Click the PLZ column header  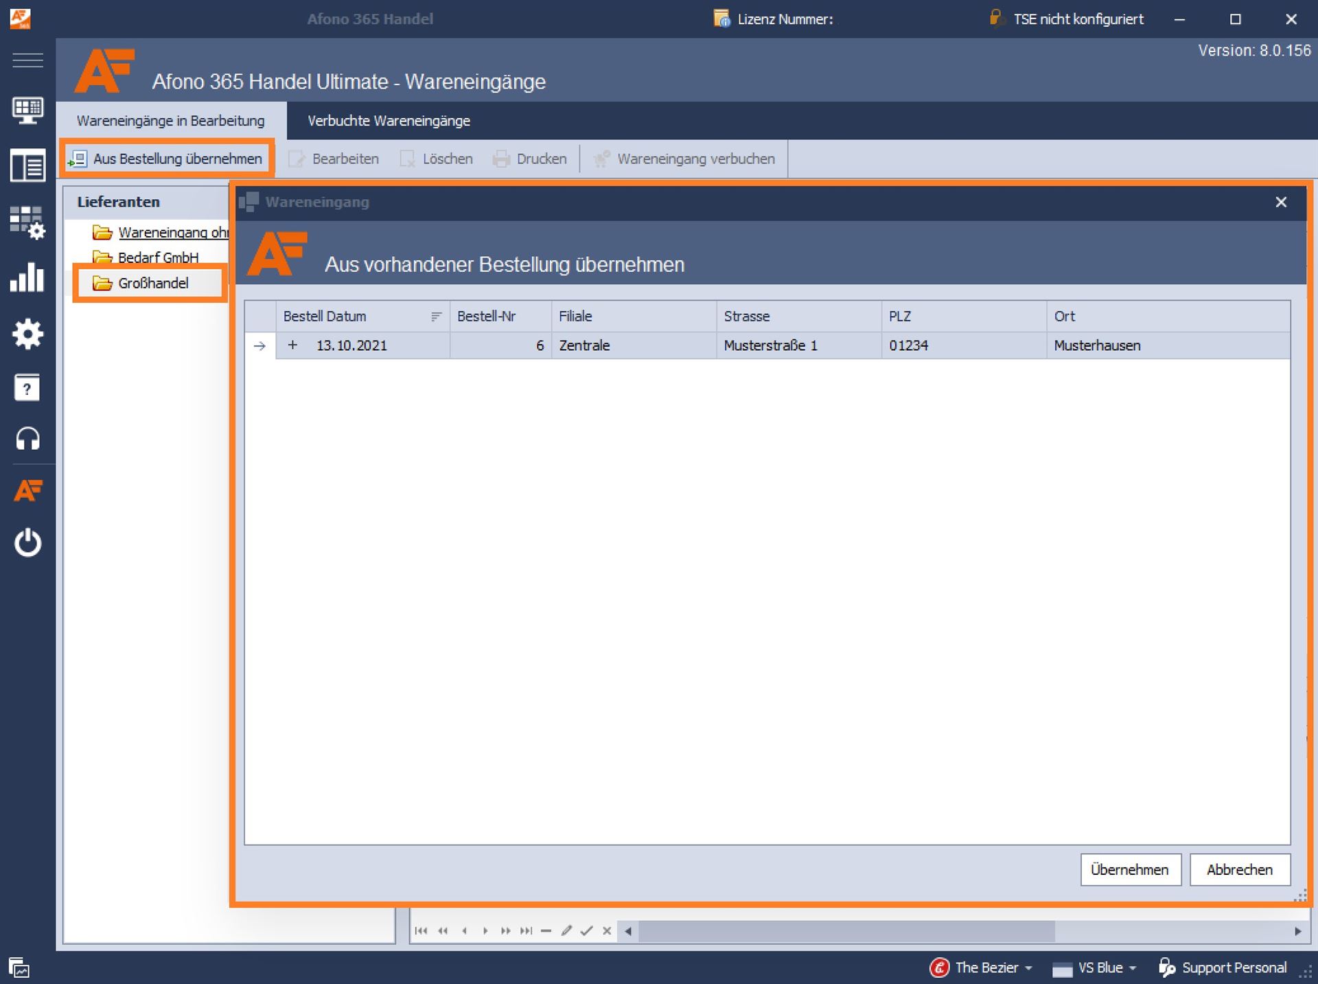(x=964, y=317)
